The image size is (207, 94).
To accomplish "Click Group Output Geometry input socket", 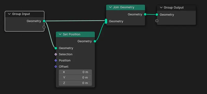I will pos(157,15).
